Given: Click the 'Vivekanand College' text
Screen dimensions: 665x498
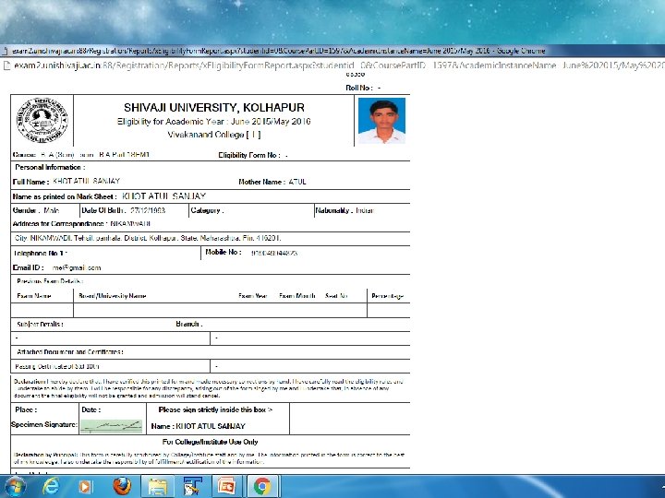Looking at the screenshot, I should (214, 135).
